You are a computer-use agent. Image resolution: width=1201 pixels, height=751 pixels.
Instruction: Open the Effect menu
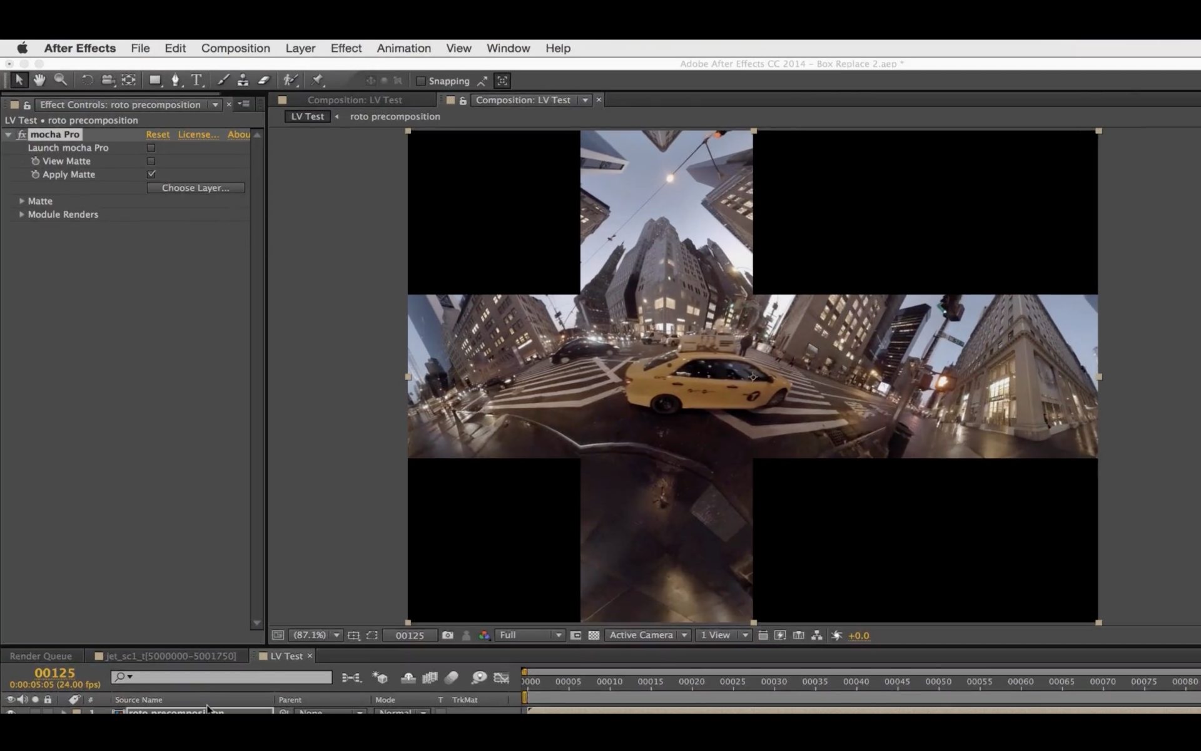[346, 48]
